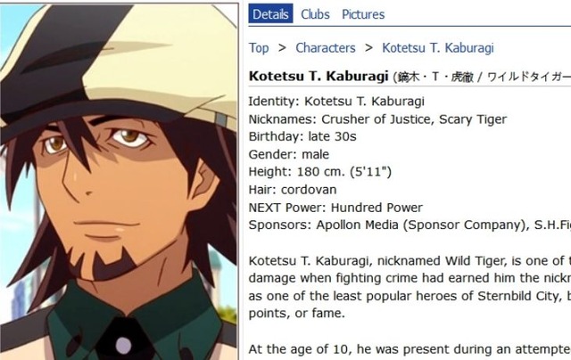Click the Kotetsu T. Kaburagi breadcrumb link
Image resolution: width=571 pixels, height=360 pixels.
click(438, 48)
